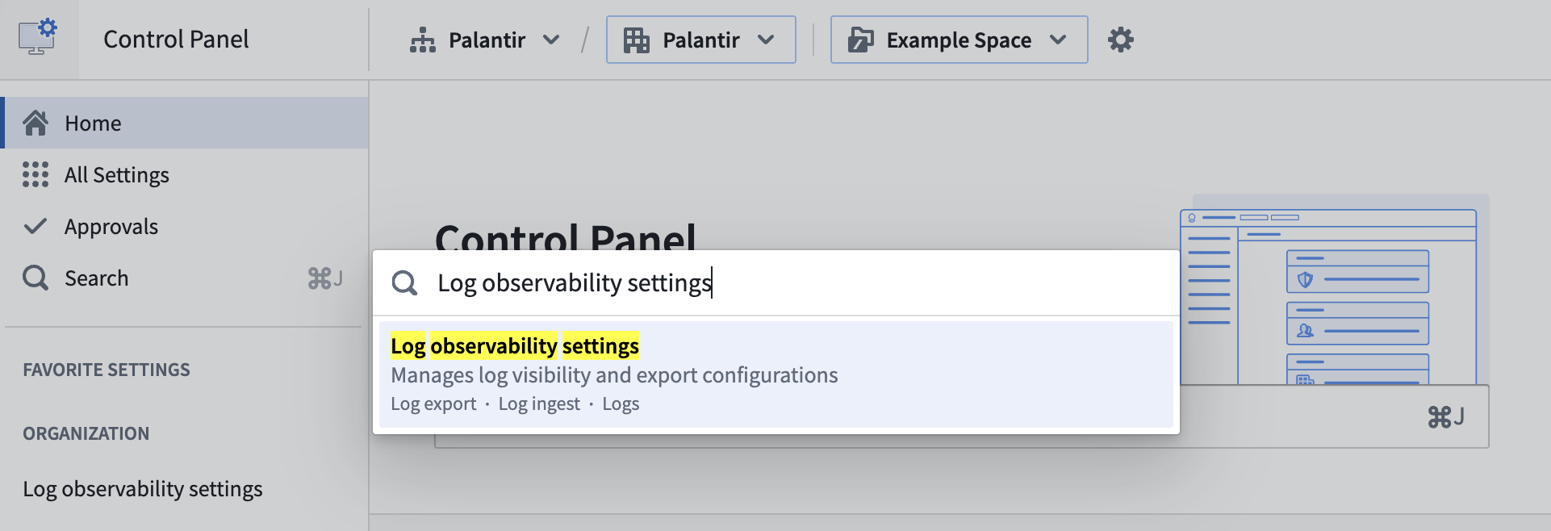Click the Log export sub-link
Image resolution: width=1551 pixels, height=531 pixels.
pos(433,403)
